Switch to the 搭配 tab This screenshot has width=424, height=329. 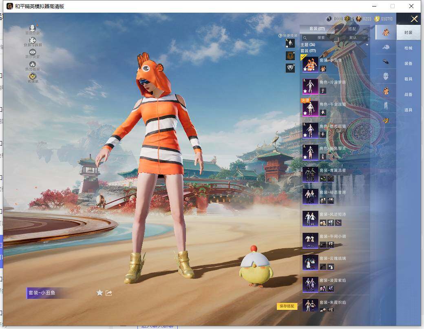(x=352, y=29)
